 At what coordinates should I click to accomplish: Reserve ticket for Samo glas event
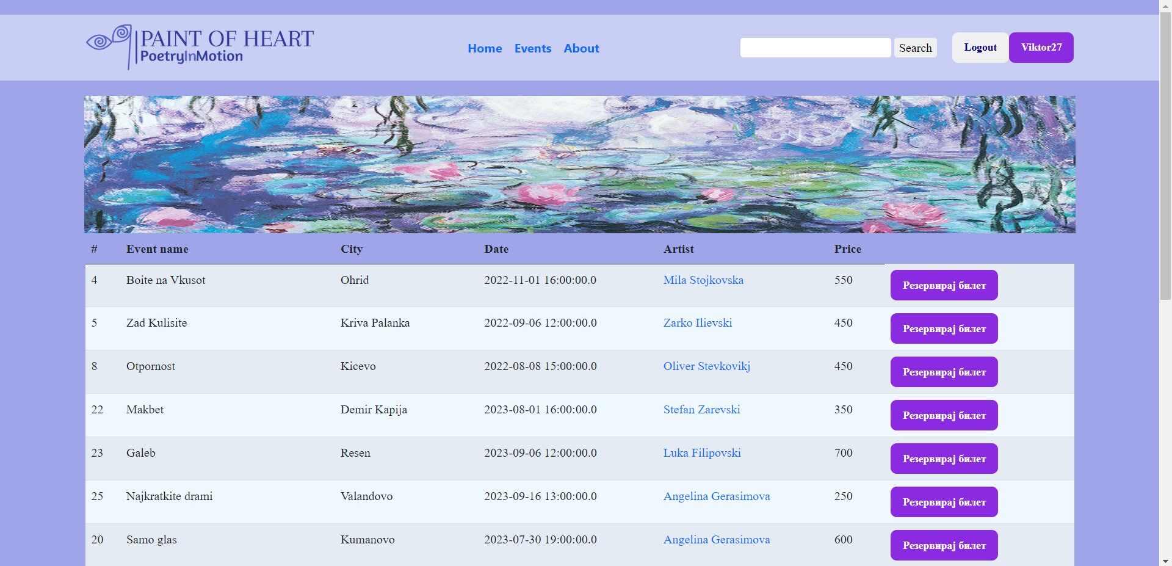[944, 545]
